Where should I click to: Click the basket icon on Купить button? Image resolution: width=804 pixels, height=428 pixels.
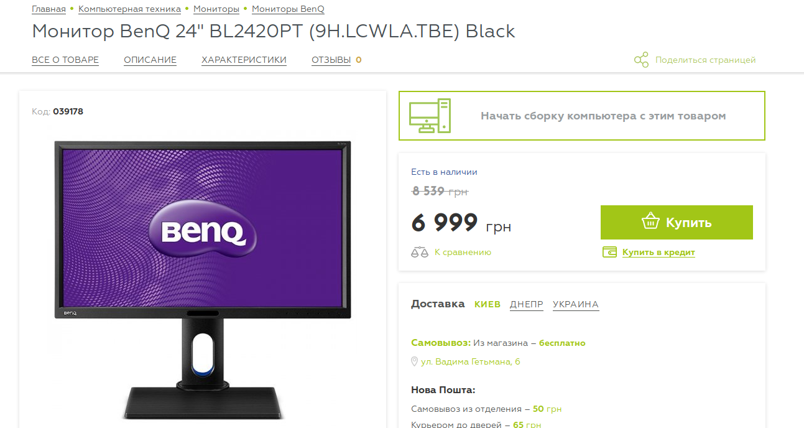point(650,222)
